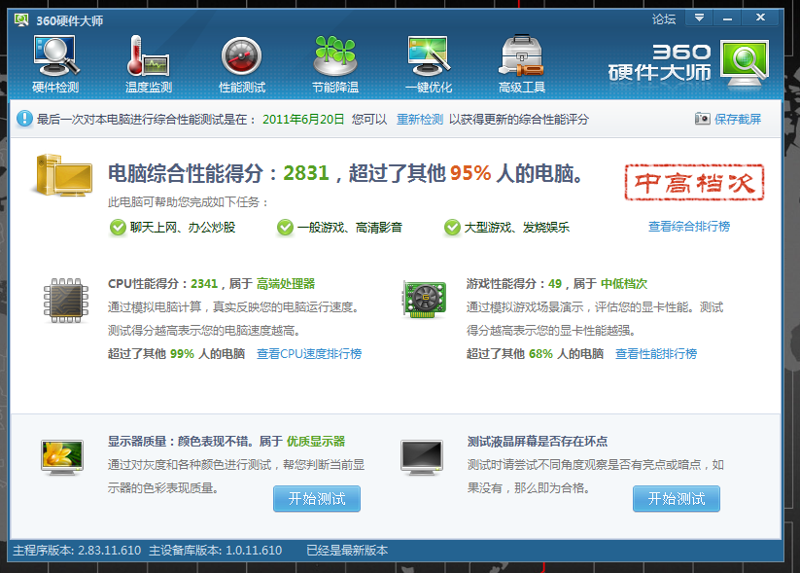Click the red 中高档次 rating stamp
Screen dimensions: 800x573
[694, 182]
